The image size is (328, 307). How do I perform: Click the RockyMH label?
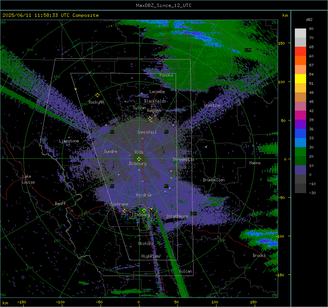96,102
